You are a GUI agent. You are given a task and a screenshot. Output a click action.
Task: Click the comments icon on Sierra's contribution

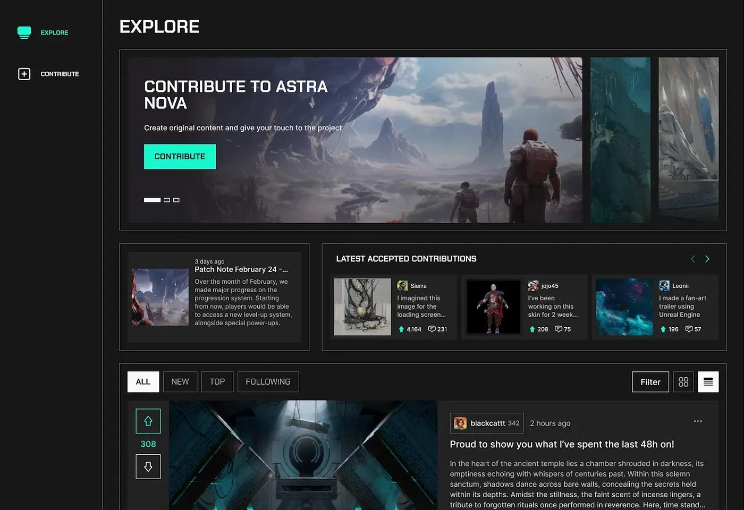(433, 329)
